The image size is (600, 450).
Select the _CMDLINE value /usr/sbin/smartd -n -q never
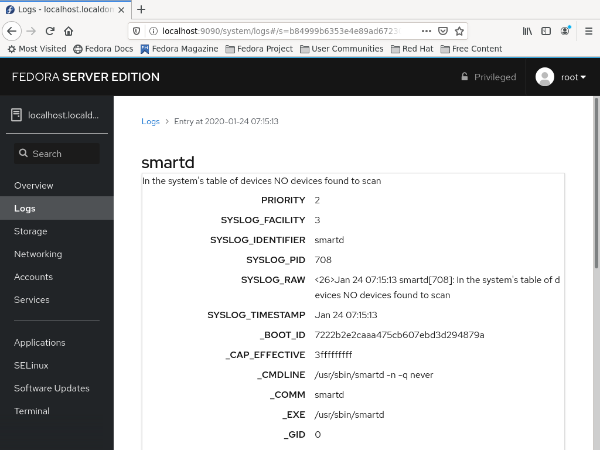[x=374, y=374]
